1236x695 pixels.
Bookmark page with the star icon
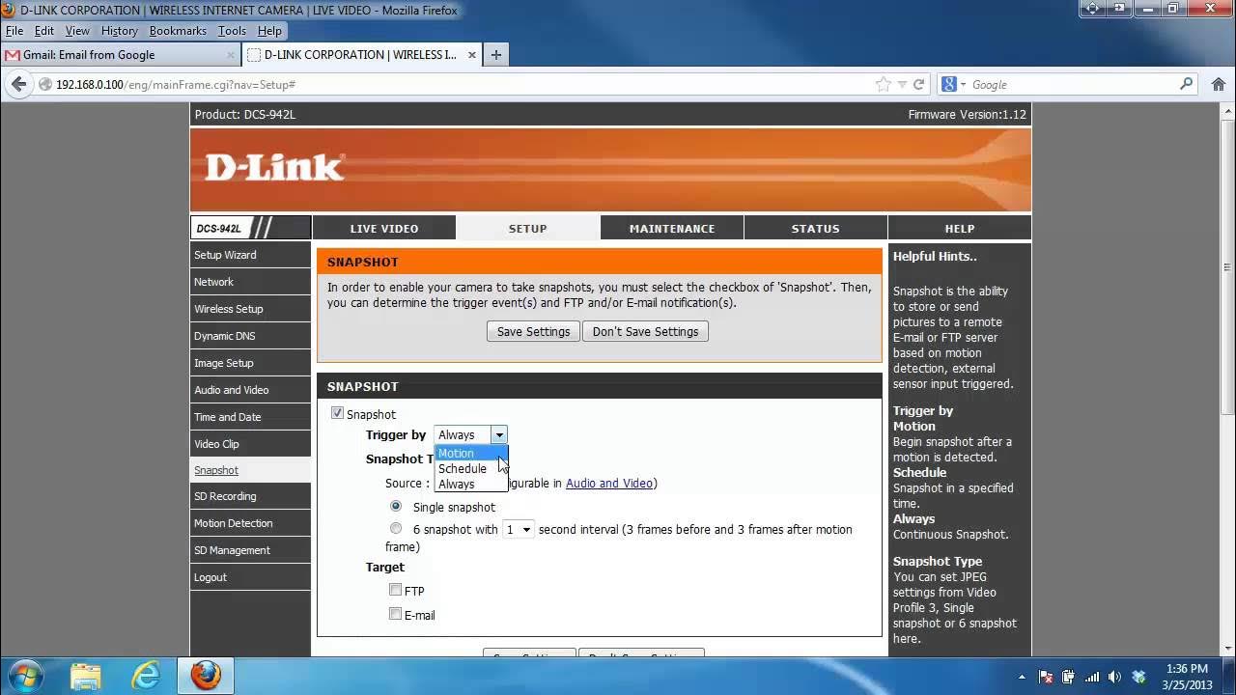click(883, 85)
